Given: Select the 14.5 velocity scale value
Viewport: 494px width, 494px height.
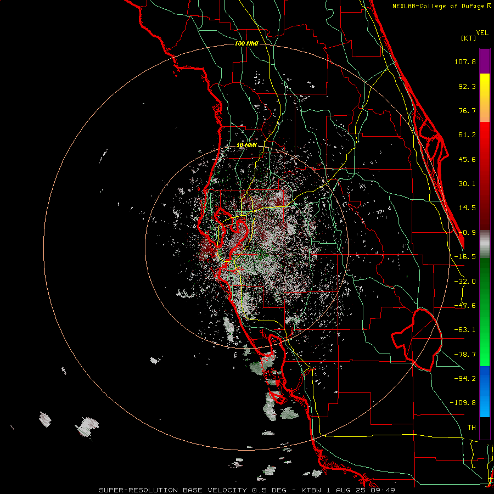Looking at the screenshot, I should pos(467,208).
